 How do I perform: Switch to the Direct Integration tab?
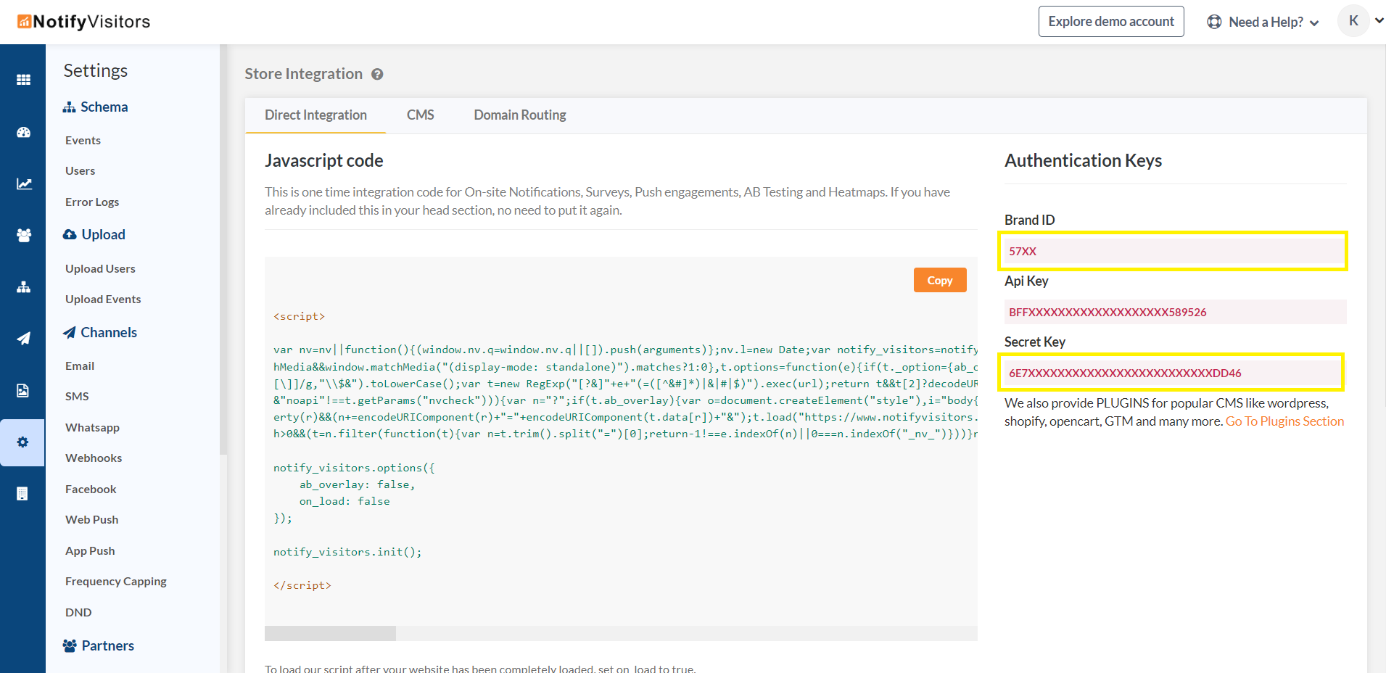[x=315, y=115]
